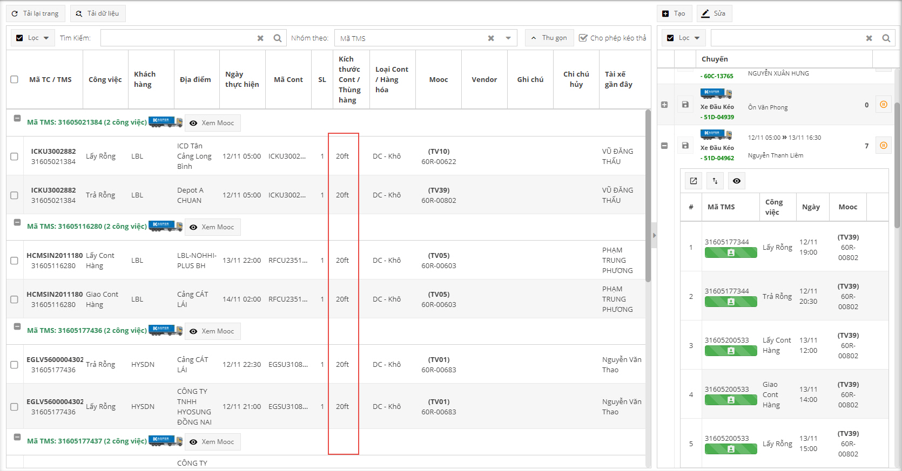
Task: Pause the trip of truck 51D-04962
Action: pos(883,145)
